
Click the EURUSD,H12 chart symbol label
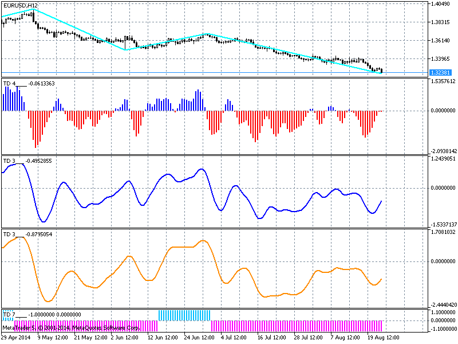pyautogui.click(x=21, y=5)
